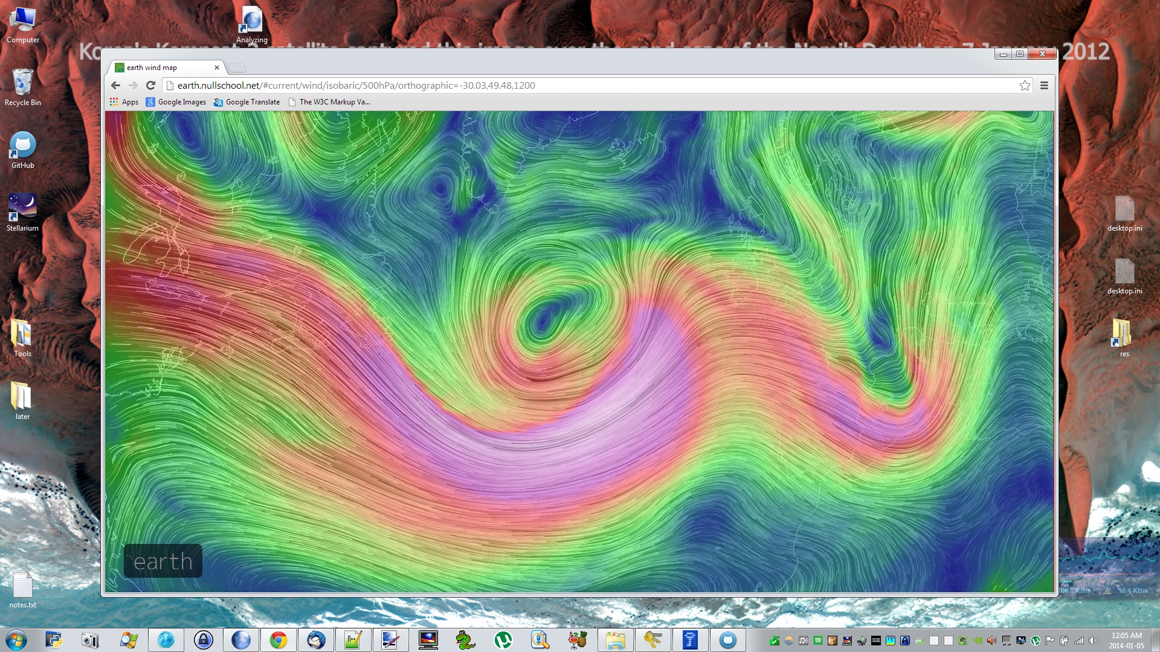Click the network signal bars tray icon

[1079, 641]
